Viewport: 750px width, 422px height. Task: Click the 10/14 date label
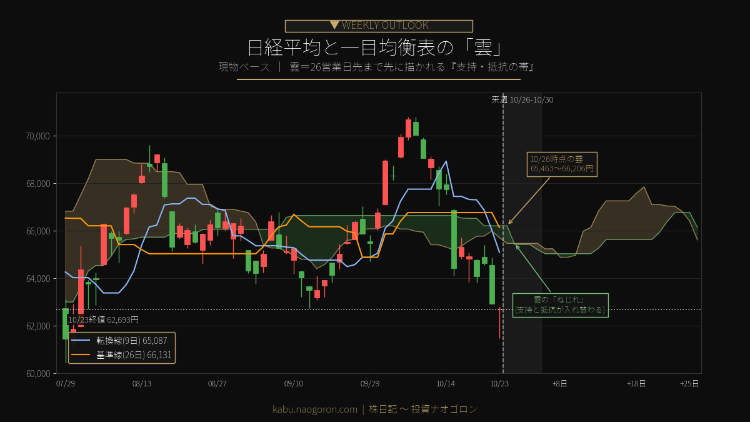pyautogui.click(x=446, y=384)
